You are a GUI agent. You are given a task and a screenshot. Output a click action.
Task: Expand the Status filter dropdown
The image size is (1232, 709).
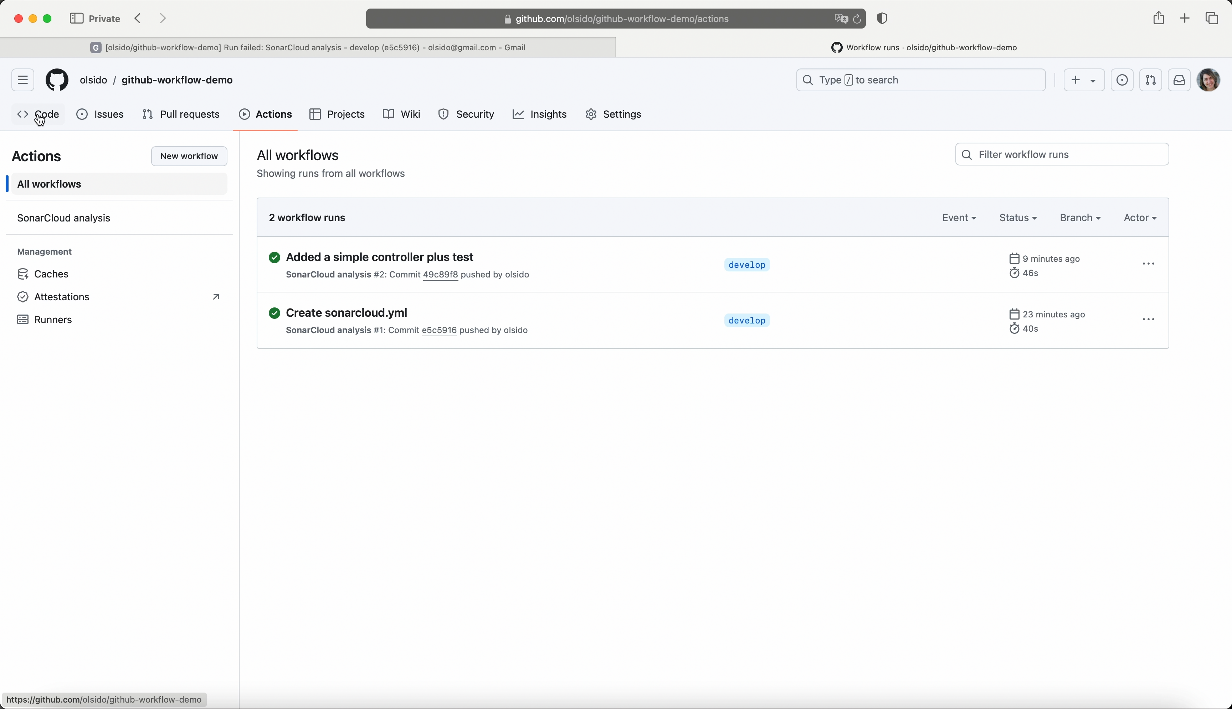click(1018, 218)
